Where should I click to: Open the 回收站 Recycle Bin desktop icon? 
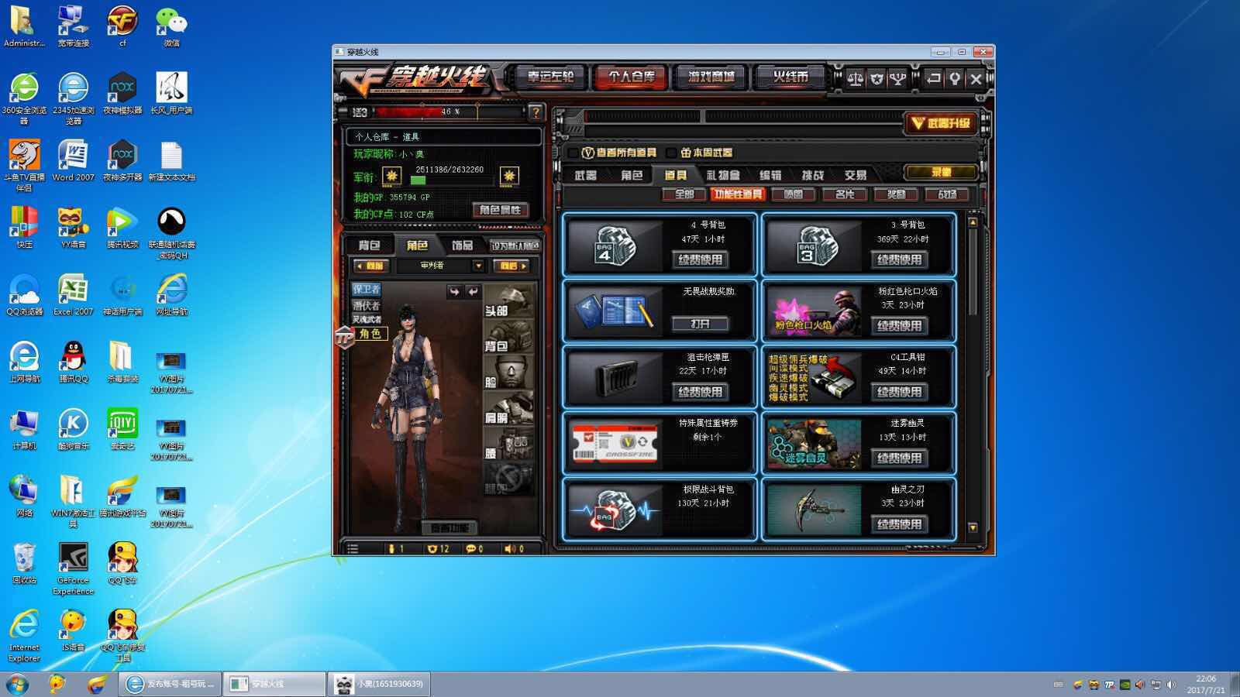click(24, 563)
